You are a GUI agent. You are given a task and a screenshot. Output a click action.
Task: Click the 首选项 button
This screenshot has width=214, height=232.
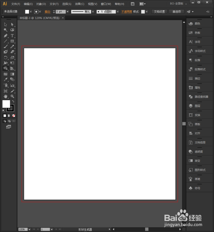(x=176, y=12)
